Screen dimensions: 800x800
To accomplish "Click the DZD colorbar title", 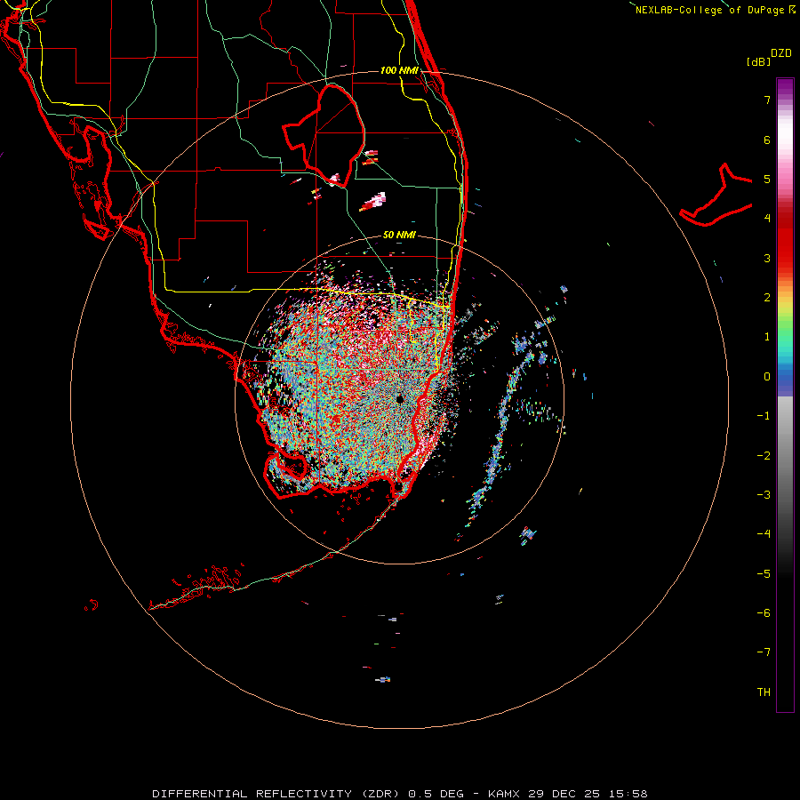I will (781, 53).
